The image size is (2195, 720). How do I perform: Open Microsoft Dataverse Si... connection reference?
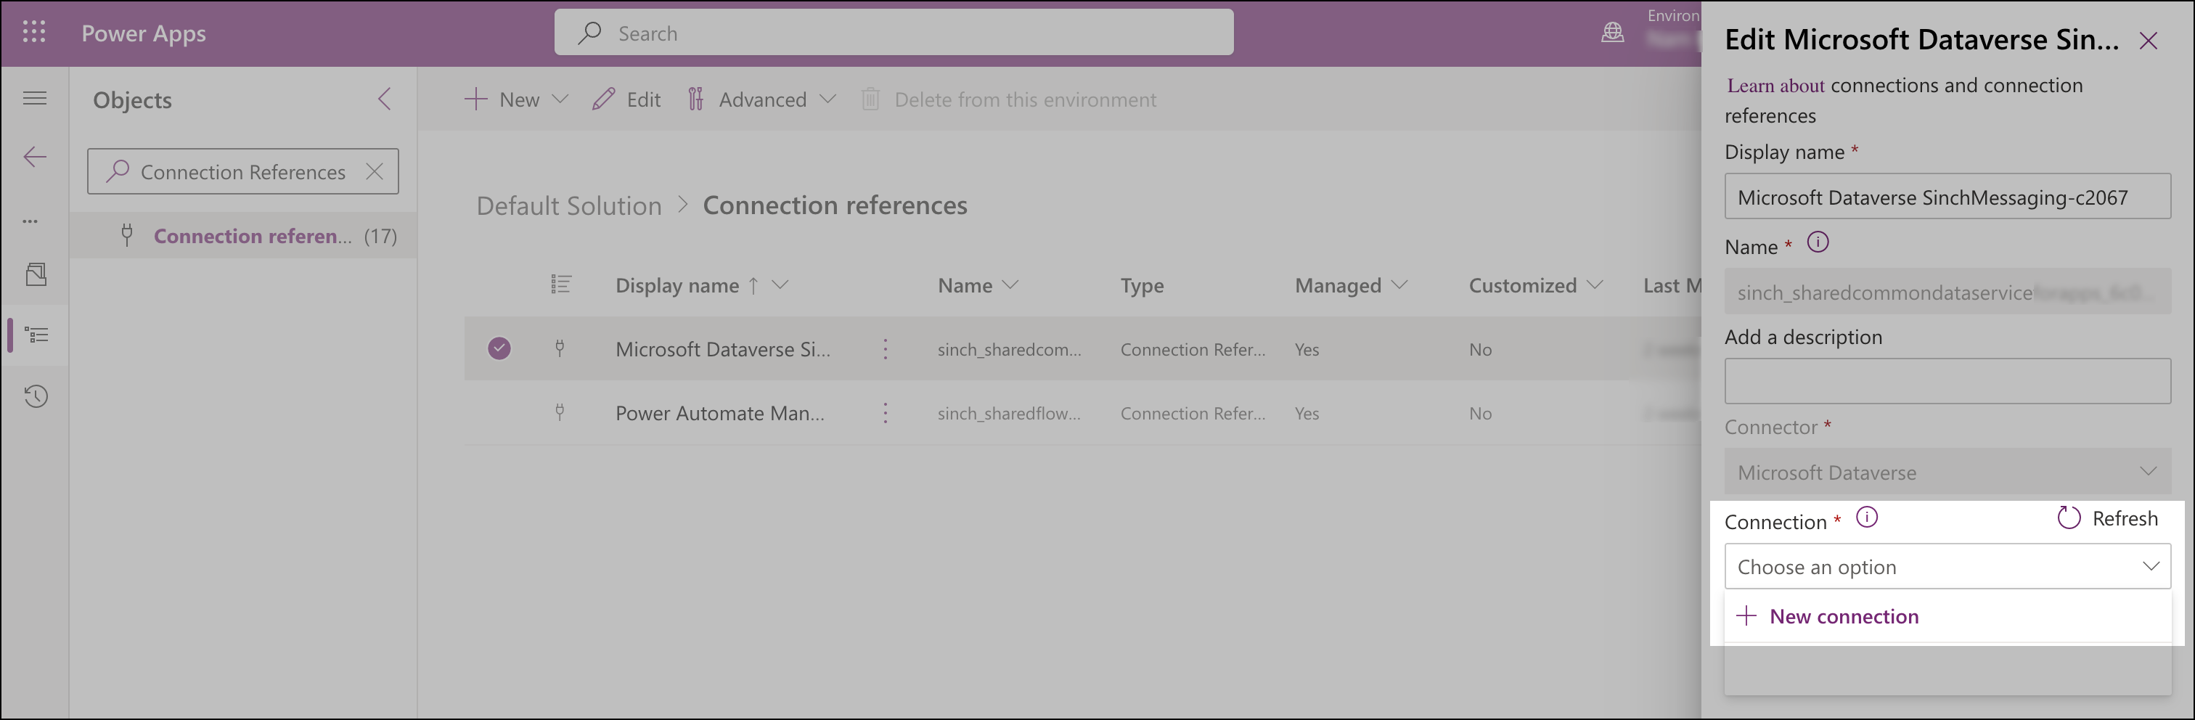722,349
